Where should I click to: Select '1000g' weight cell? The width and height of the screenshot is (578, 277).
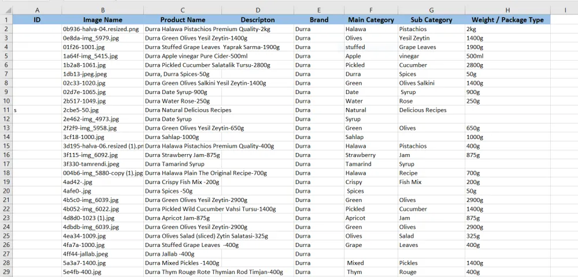click(x=507, y=137)
